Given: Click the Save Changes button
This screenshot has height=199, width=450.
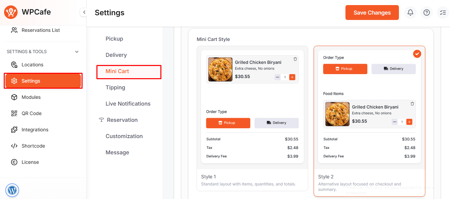Looking at the screenshot, I should tap(372, 12).
